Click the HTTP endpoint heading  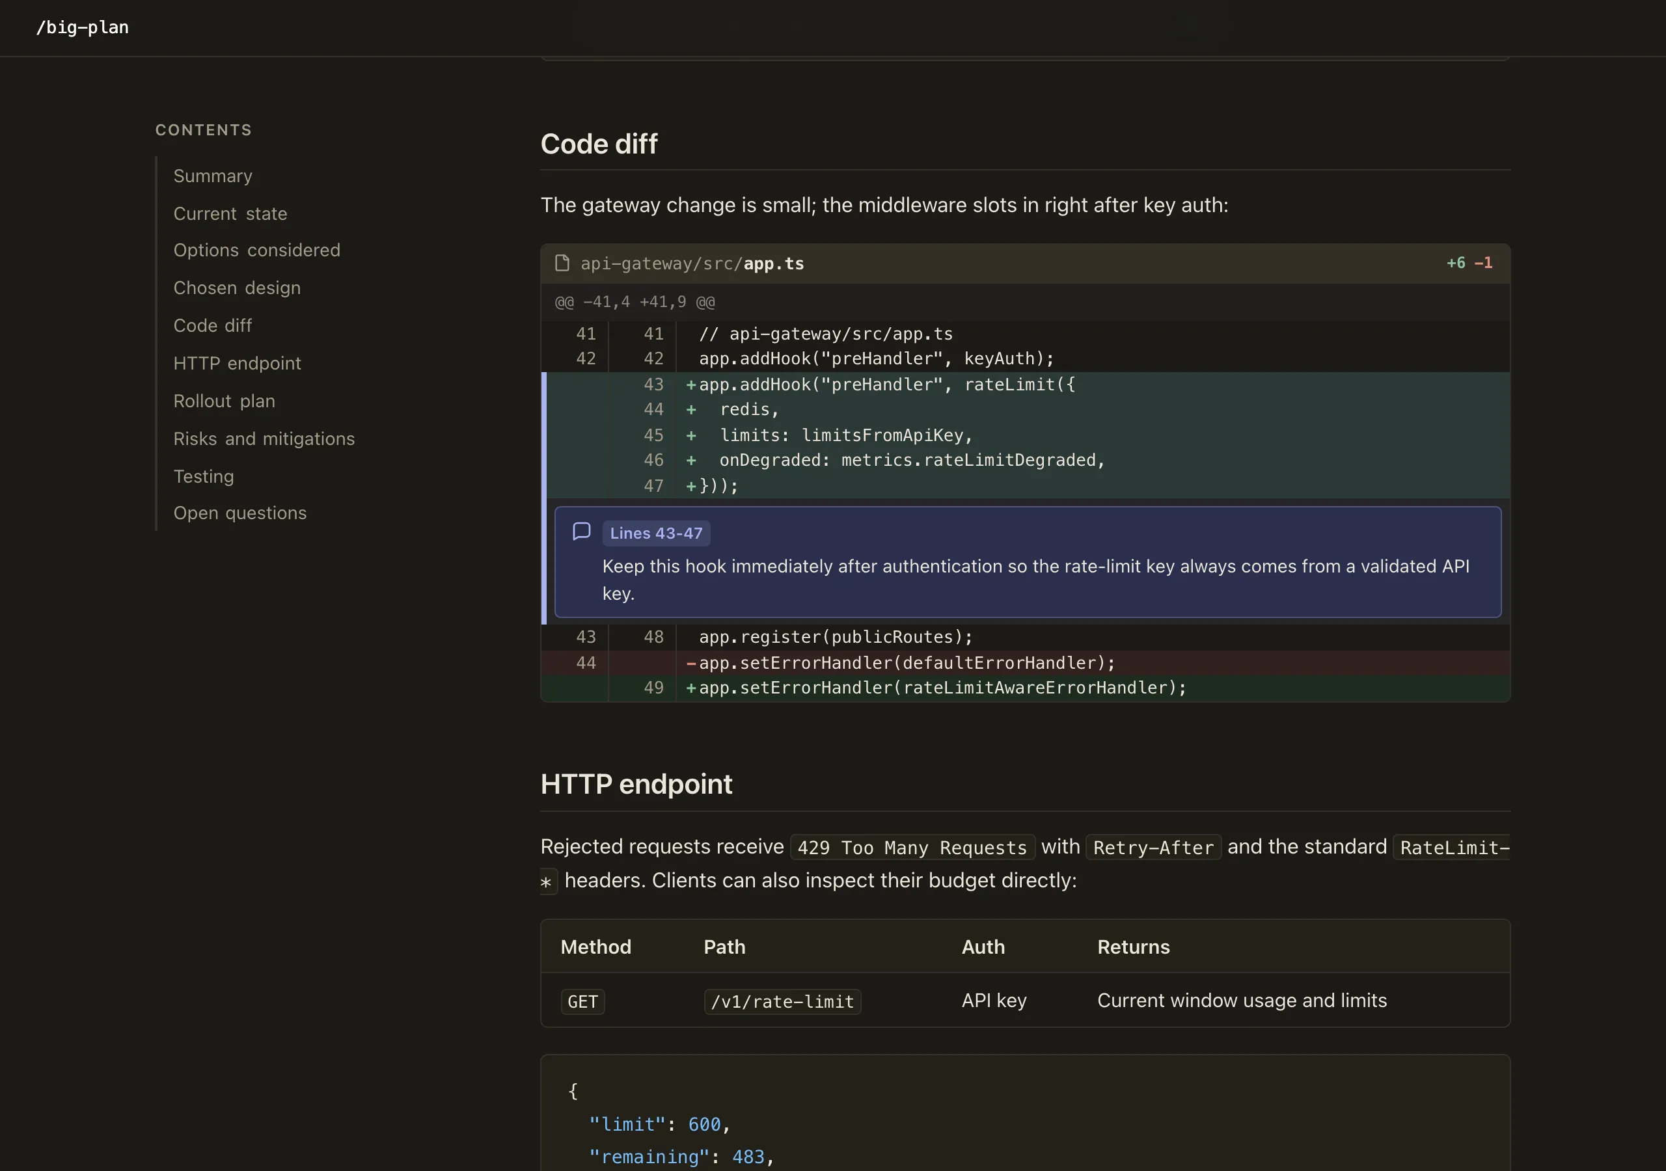tap(636, 783)
